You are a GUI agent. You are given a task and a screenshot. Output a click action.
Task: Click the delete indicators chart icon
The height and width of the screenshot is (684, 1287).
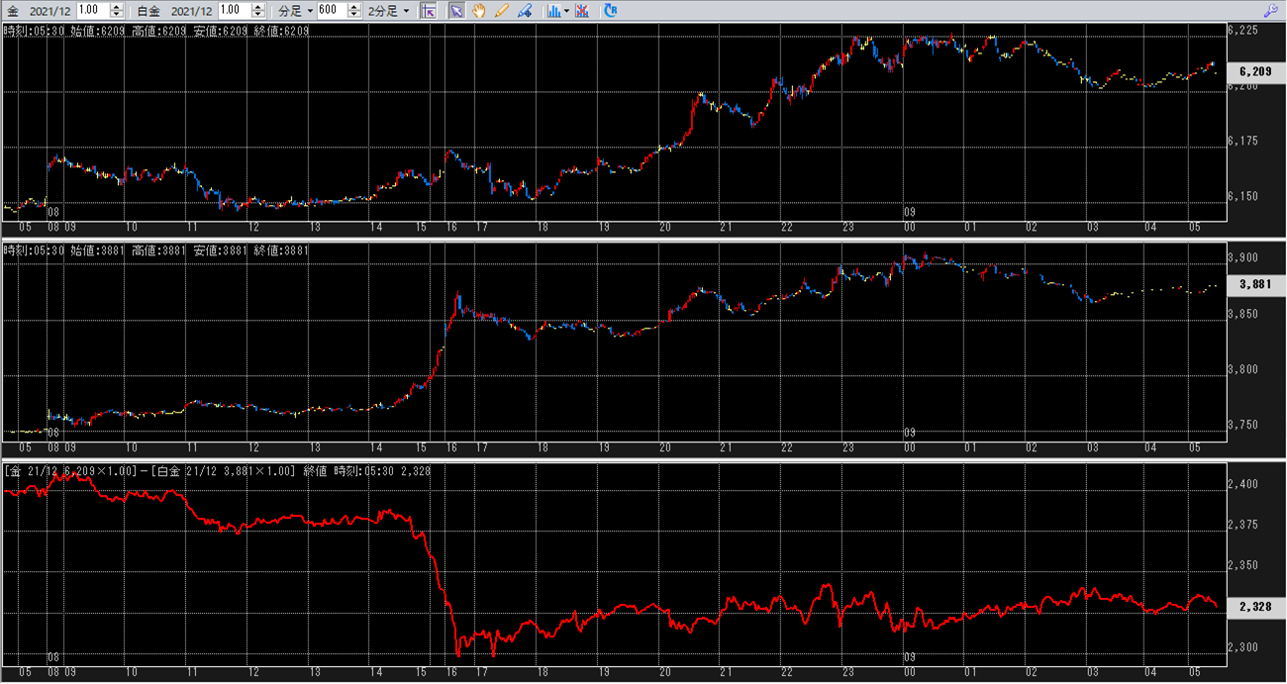[582, 11]
